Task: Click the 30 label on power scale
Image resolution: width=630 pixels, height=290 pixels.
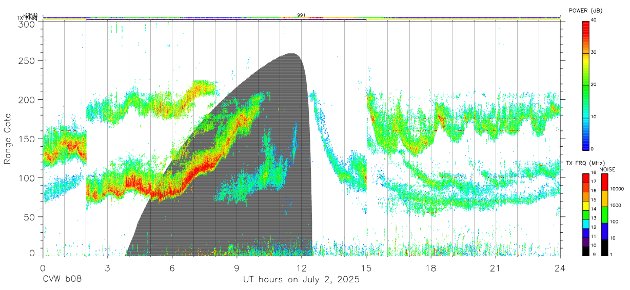Action: [594, 53]
